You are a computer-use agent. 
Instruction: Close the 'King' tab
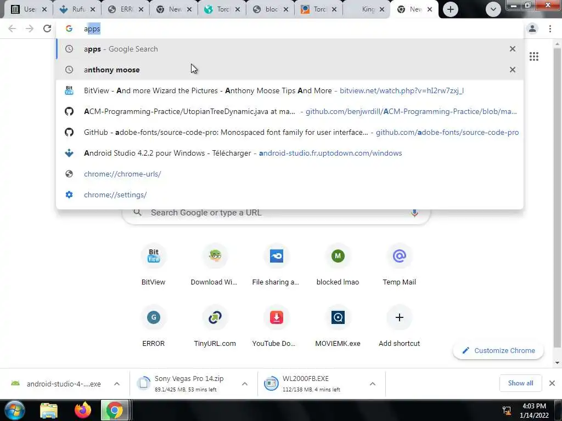point(382,9)
